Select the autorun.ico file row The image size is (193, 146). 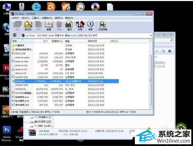click(x=65, y=65)
